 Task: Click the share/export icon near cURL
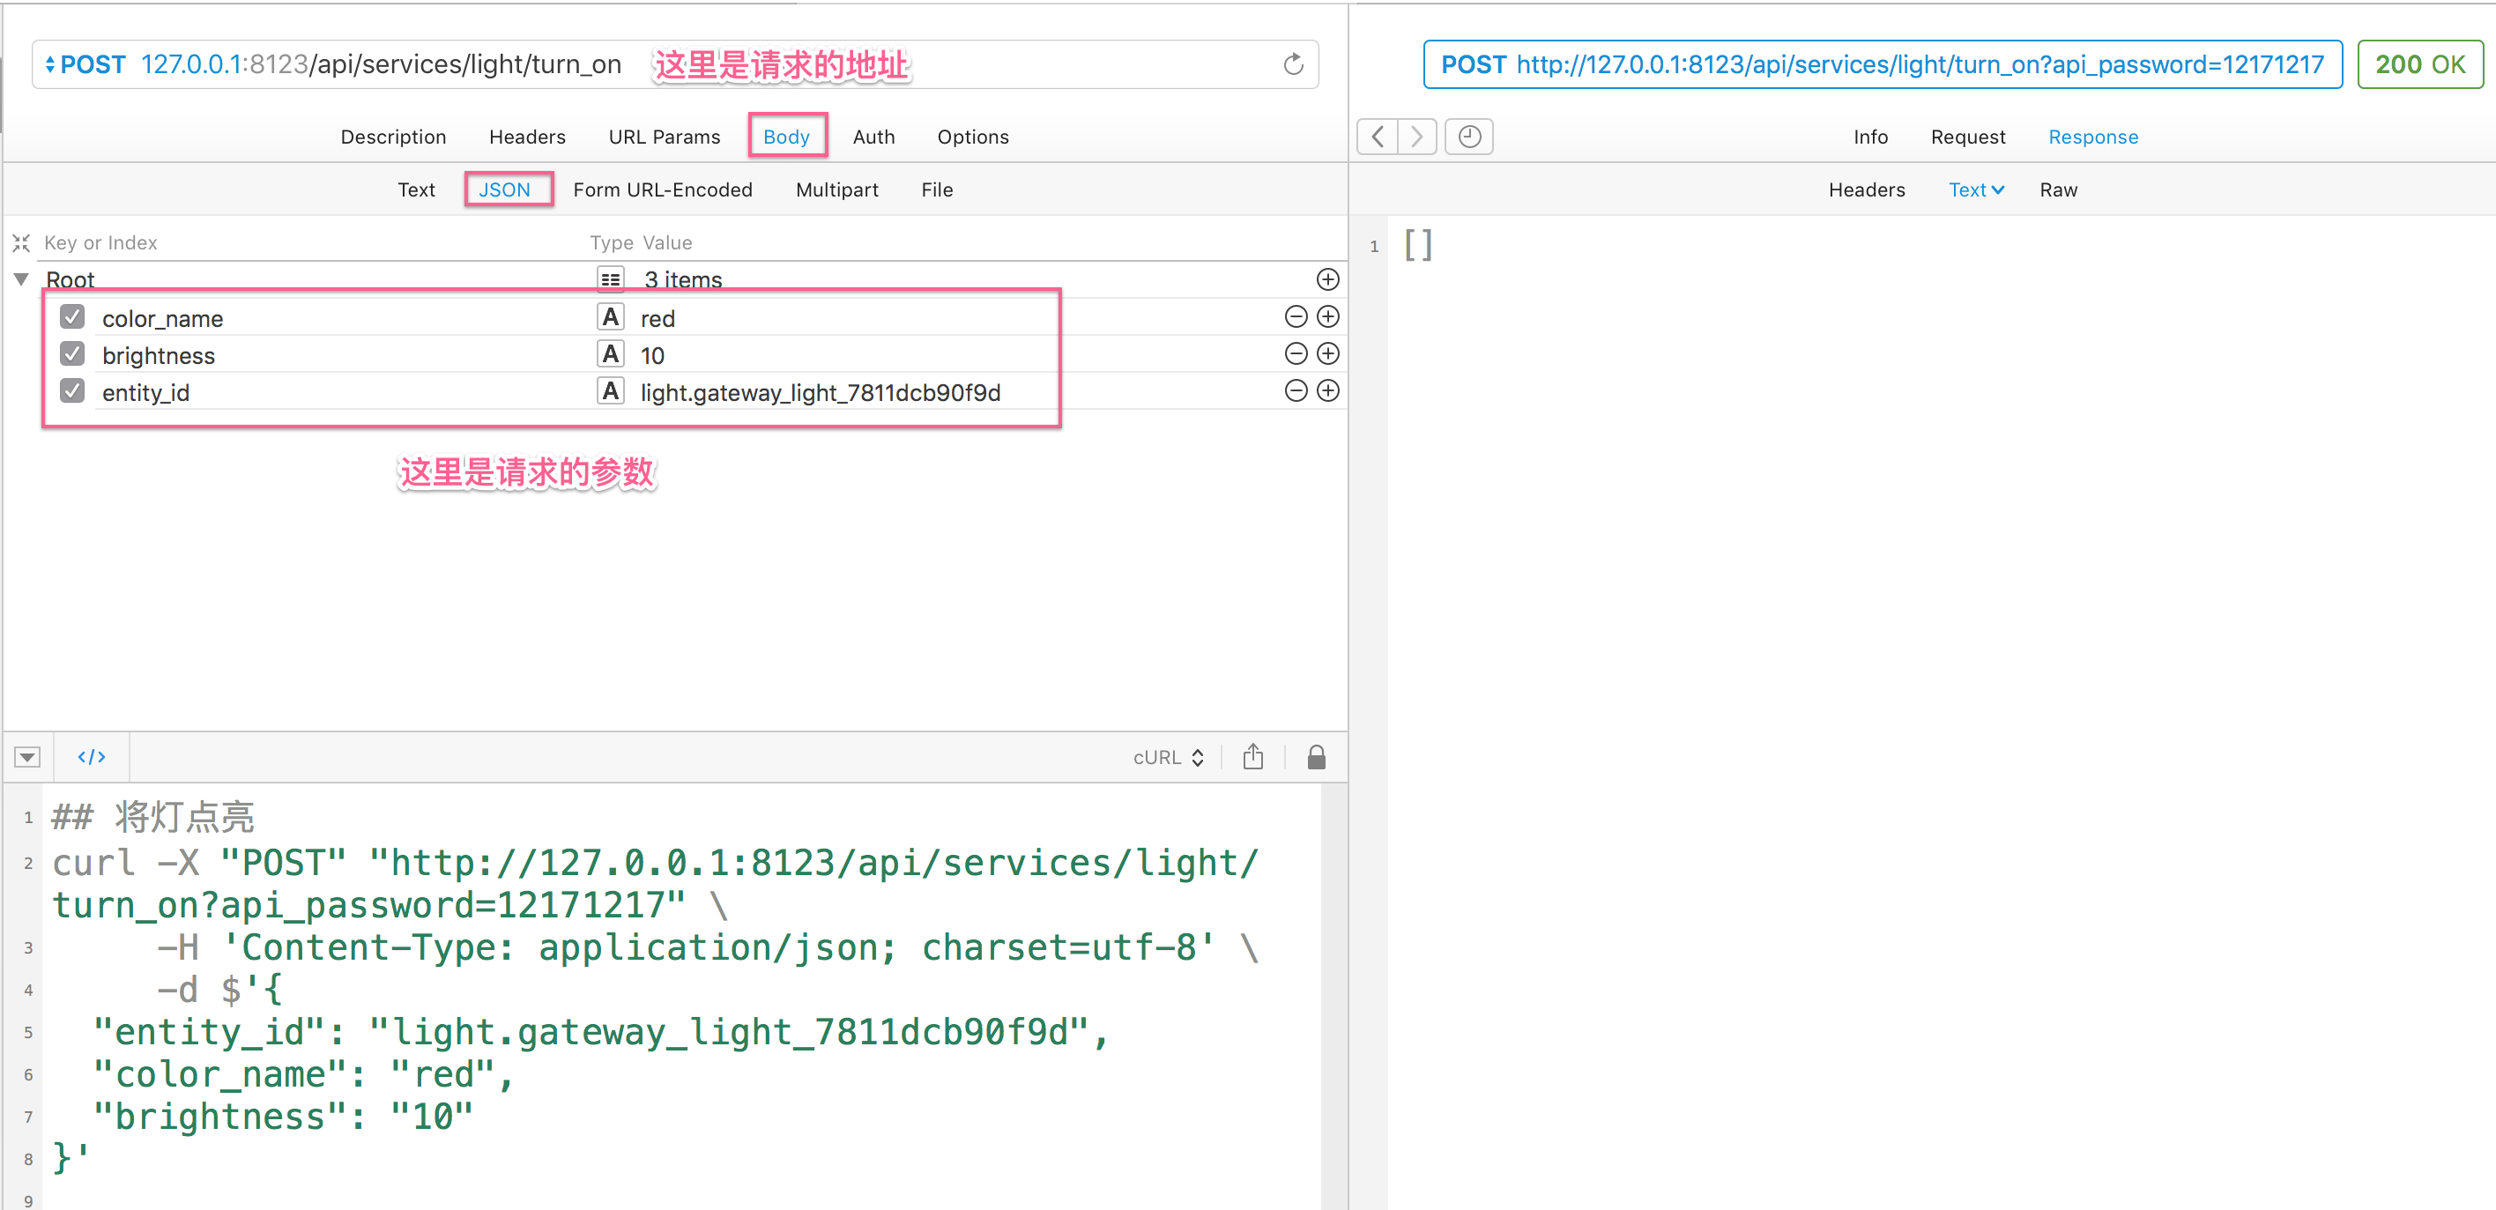(1252, 757)
